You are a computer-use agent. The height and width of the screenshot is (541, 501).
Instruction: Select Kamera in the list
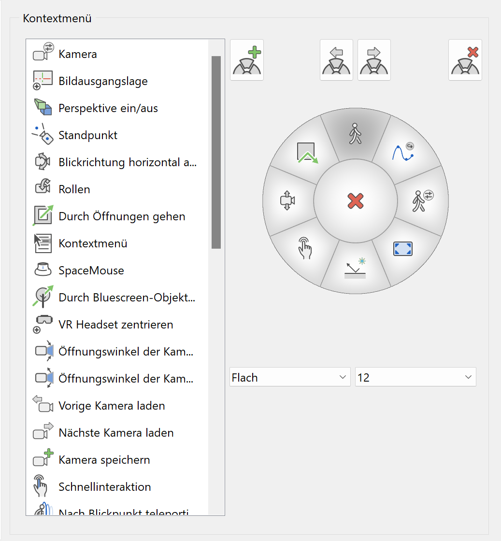(117, 54)
